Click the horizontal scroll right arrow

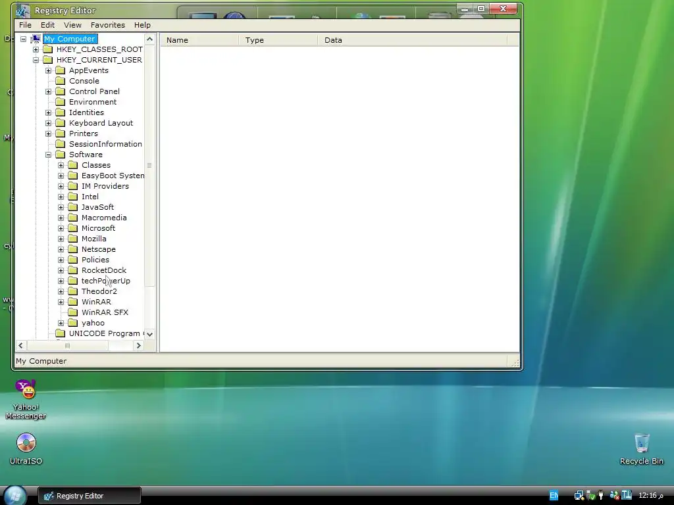(138, 345)
